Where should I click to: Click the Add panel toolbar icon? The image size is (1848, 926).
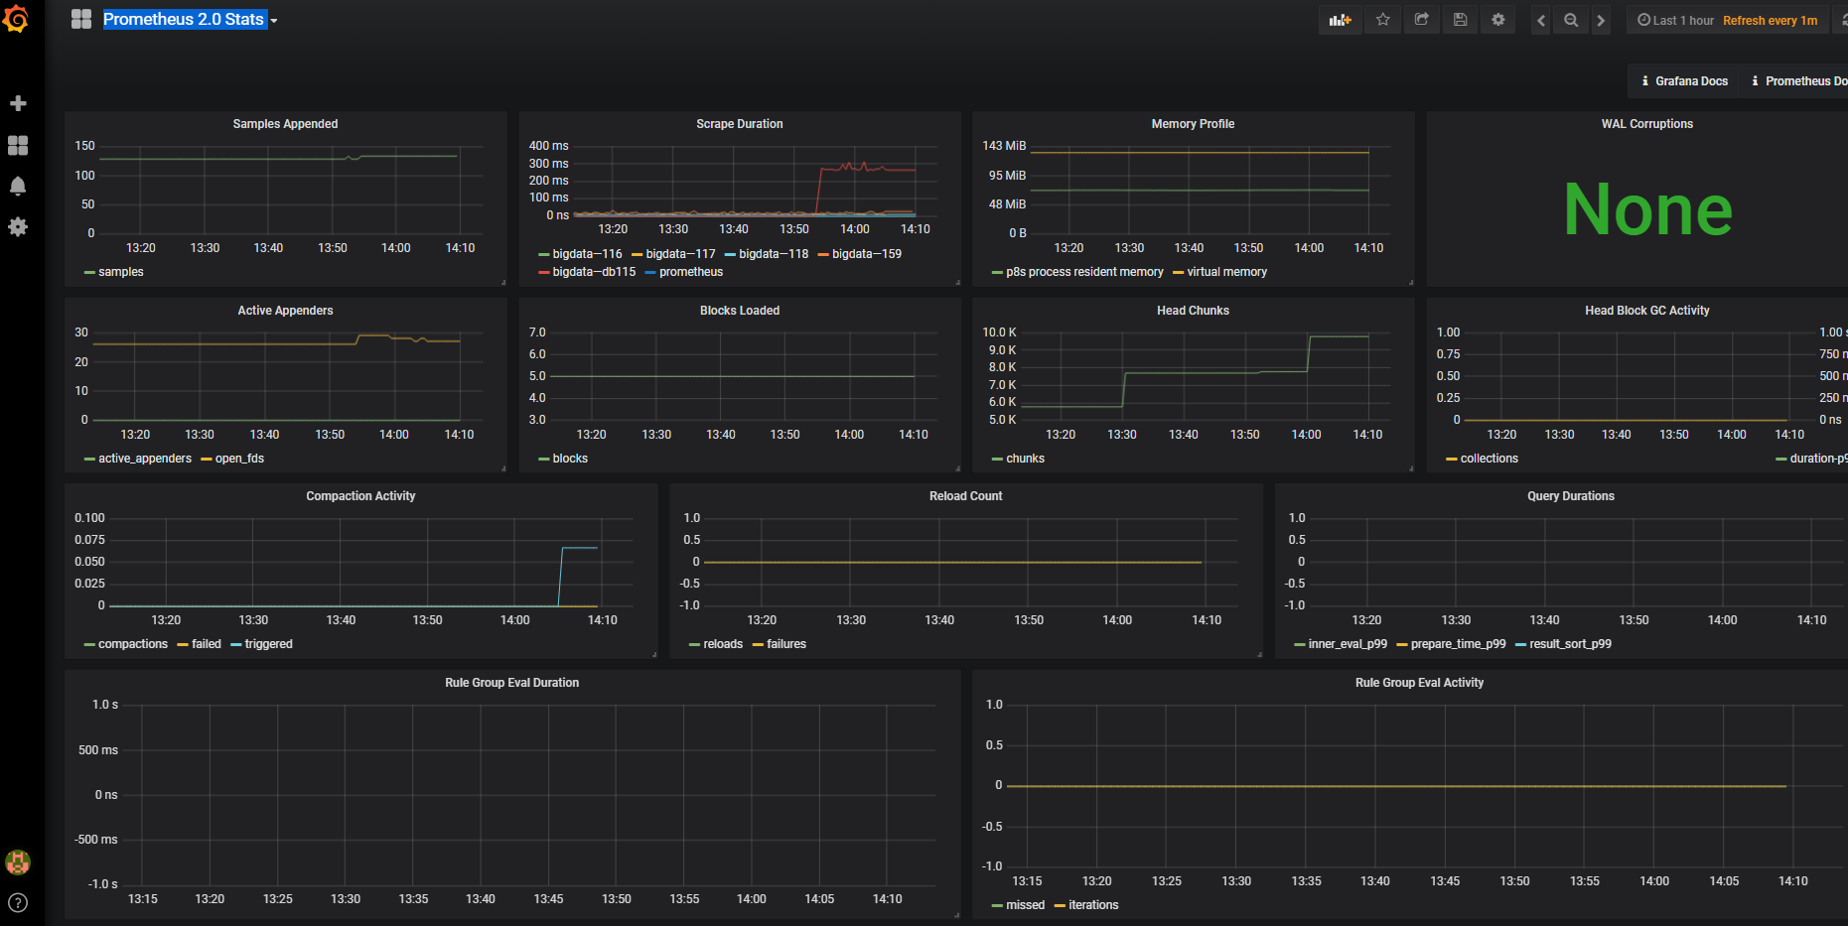1341,20
